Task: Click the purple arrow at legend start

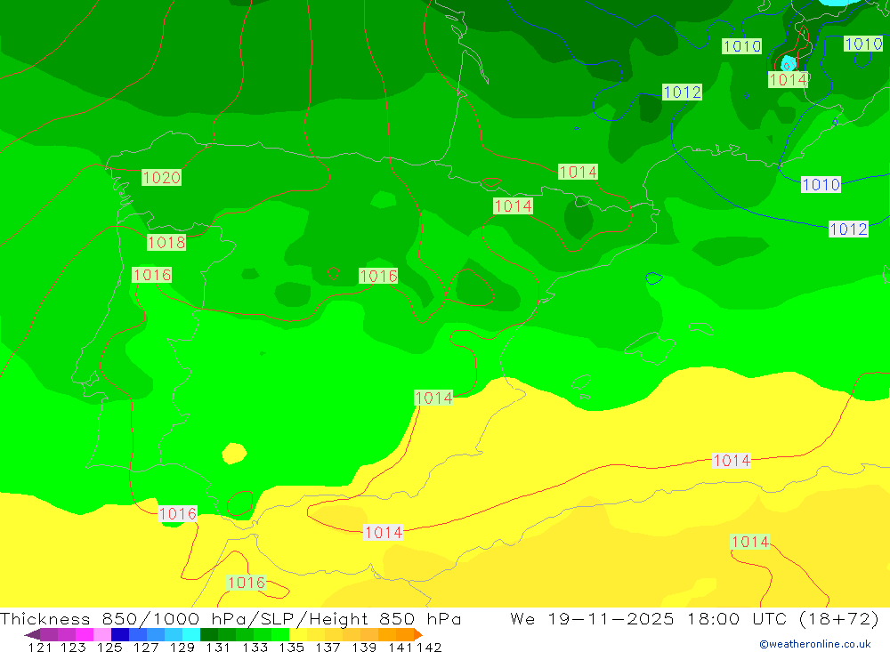Action: (x=32, y=634)
